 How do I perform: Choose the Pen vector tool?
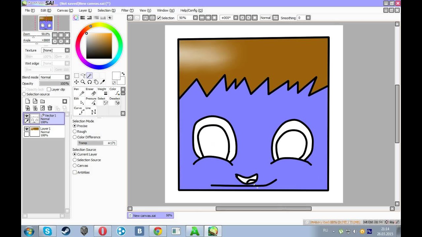(x=79, y=92)
